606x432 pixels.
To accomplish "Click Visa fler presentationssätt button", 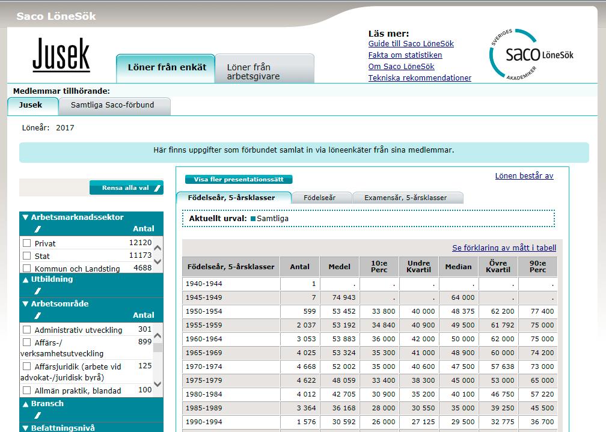I will click(239, 179).
